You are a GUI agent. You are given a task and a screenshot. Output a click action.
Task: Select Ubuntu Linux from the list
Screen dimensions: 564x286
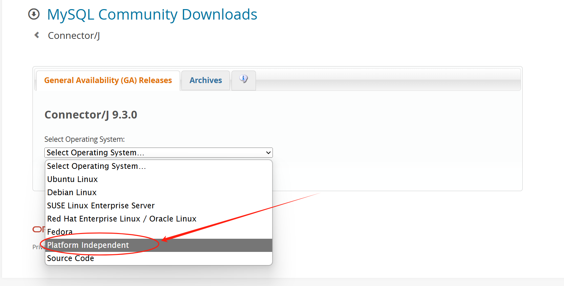159,179
